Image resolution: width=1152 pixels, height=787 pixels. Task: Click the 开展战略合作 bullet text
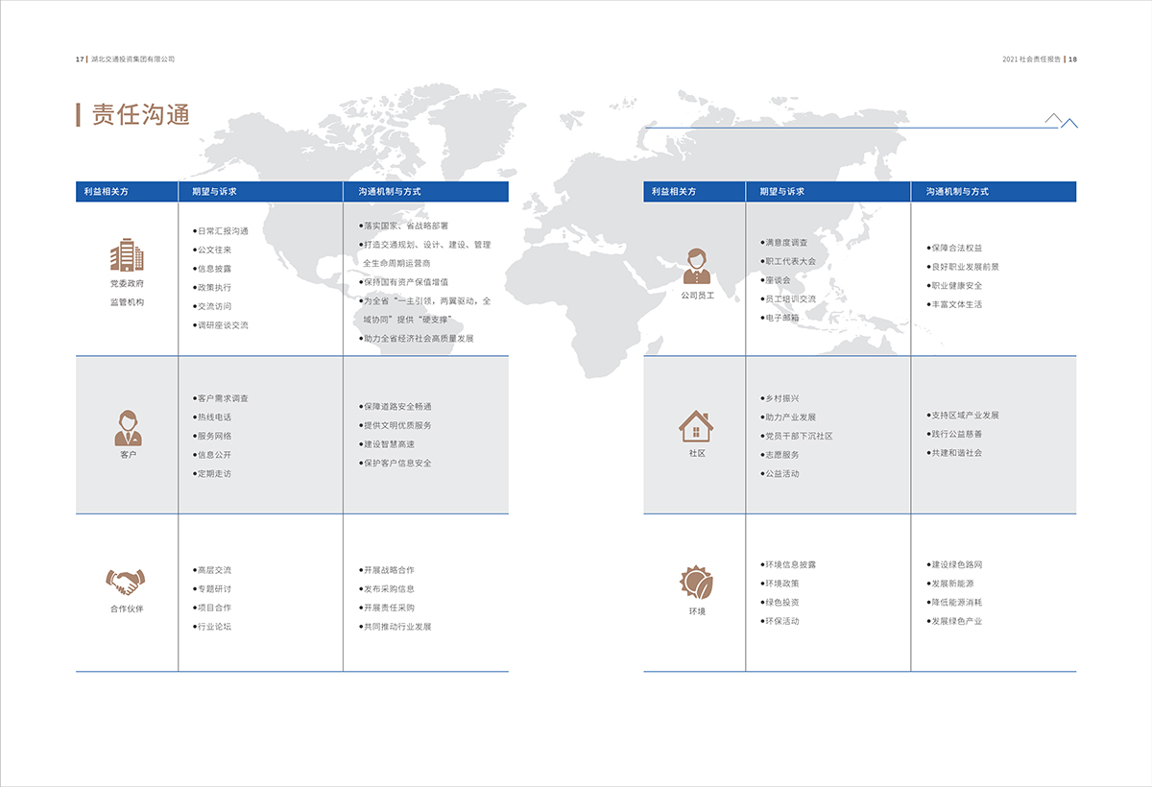(388, 570)
